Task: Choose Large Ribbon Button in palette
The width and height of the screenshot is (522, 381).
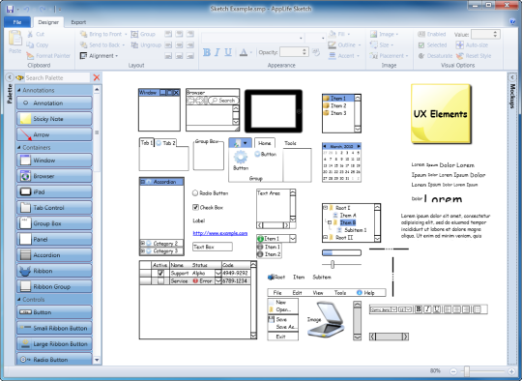Action: point(54,343)
